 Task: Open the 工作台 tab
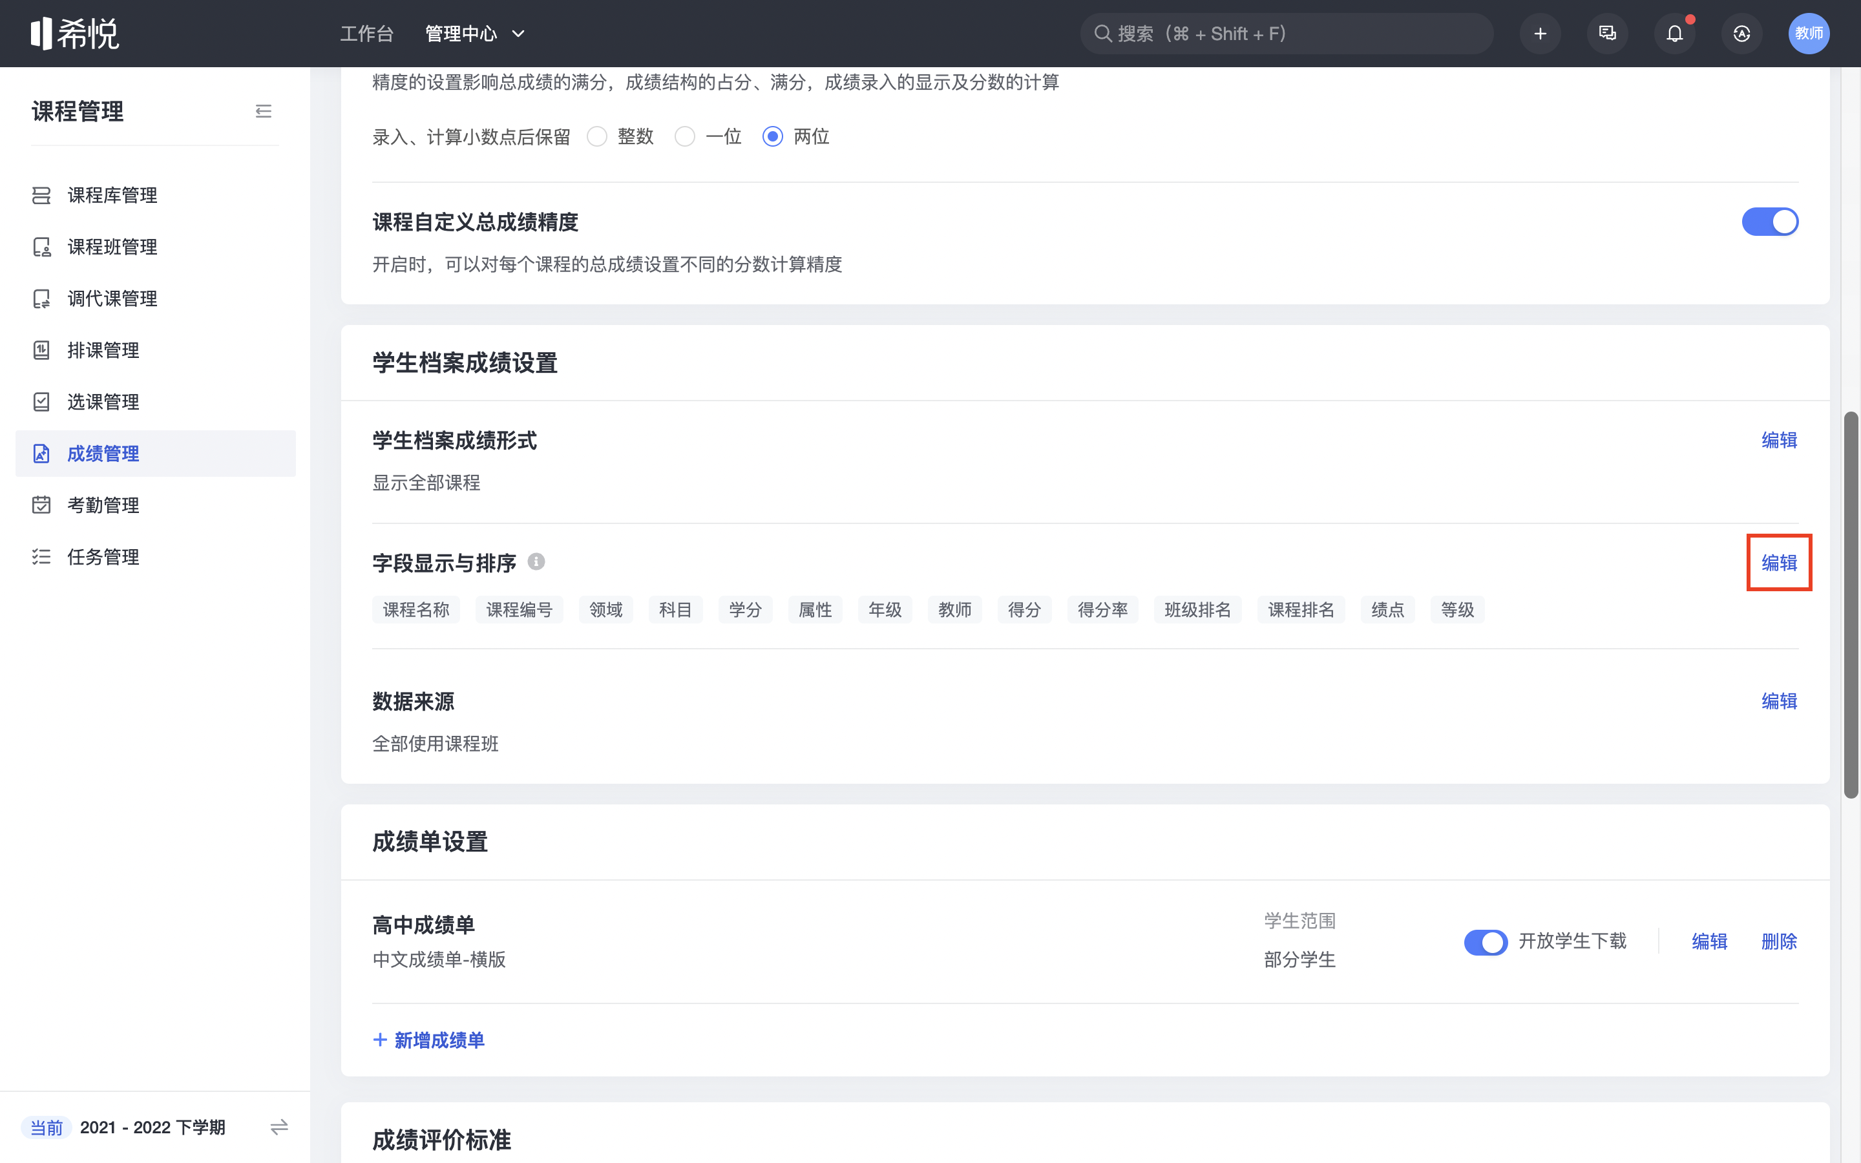click(x=367, y=34)
